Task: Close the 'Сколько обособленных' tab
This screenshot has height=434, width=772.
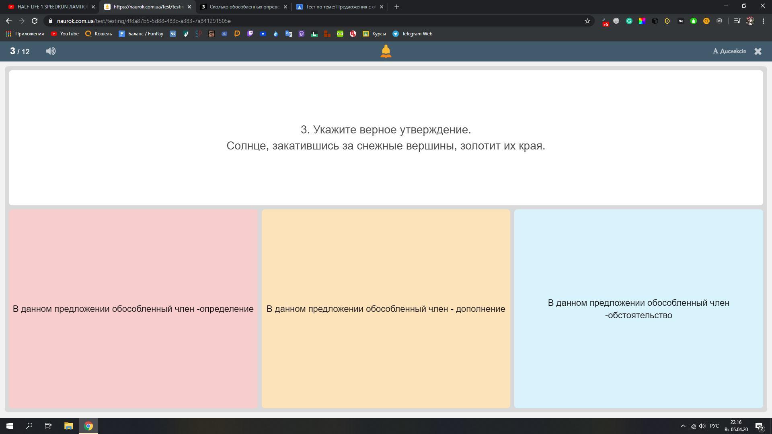Action: (285, 7)
